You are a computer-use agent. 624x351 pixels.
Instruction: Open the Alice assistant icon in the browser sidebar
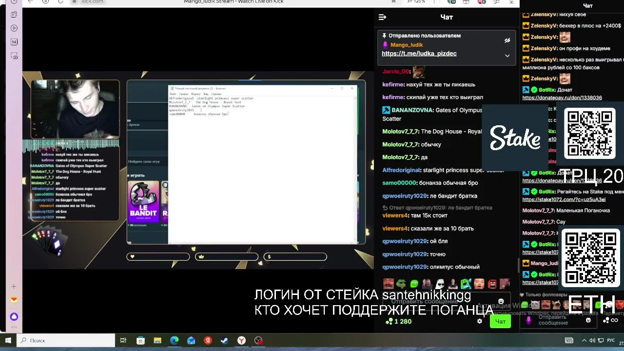click(14, 317)
